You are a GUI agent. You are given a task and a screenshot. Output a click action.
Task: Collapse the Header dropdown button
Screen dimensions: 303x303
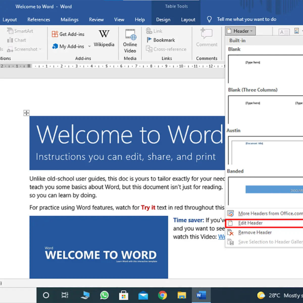240,31
